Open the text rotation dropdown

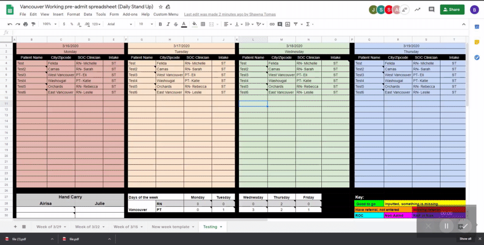point(260,24)
